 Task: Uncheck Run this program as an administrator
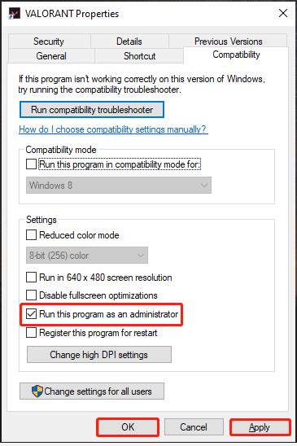pos(31,314)
